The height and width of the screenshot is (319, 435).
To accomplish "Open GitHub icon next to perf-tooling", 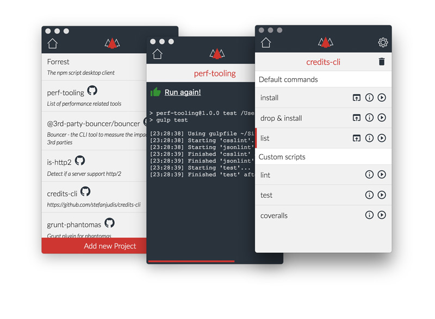I will tap(92, 90).
